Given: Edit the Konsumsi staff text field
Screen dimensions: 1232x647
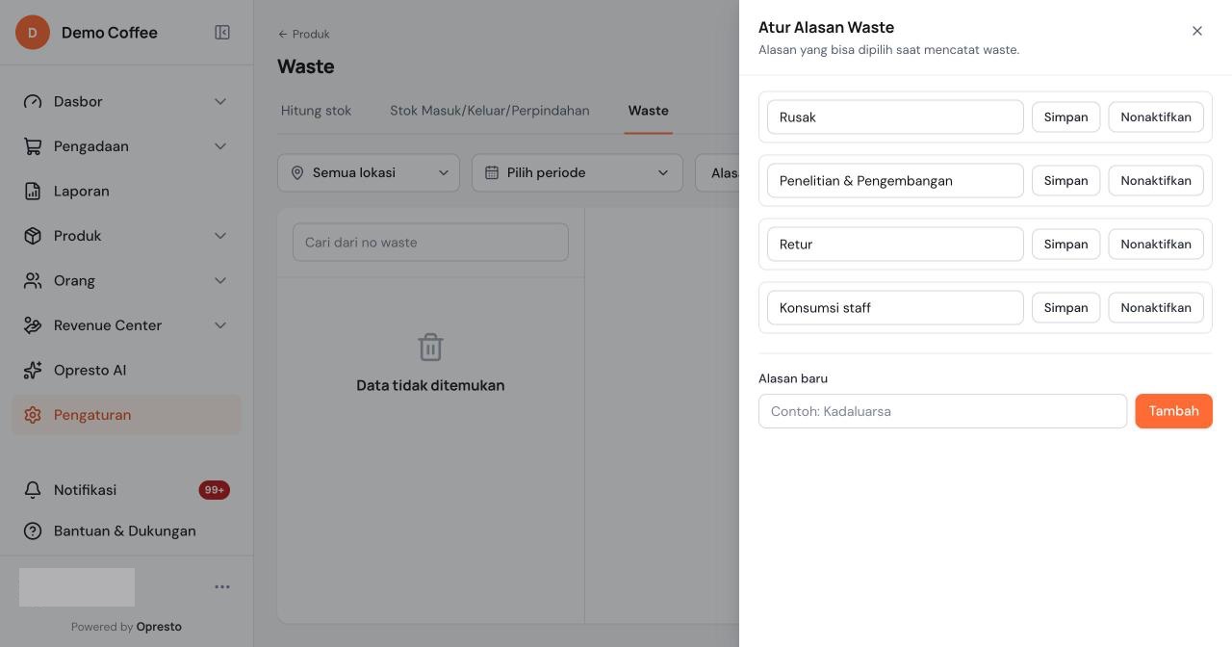Looking at the screenshot, I should pos(895,308).
